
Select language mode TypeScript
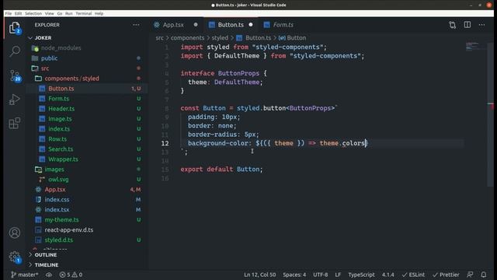coord(361,275)
